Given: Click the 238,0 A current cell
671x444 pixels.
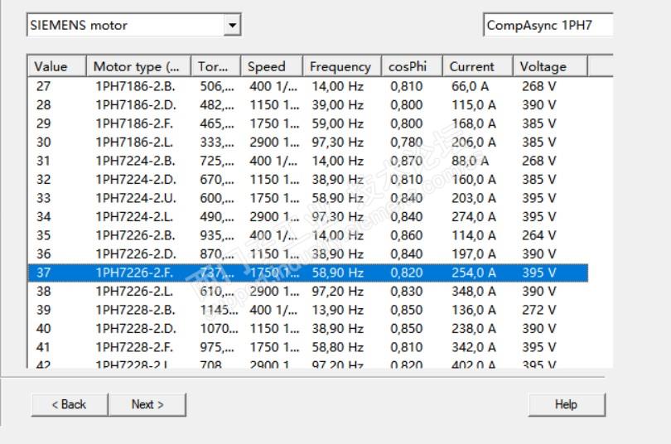Looking at the screenshot, I should point(474,329).
